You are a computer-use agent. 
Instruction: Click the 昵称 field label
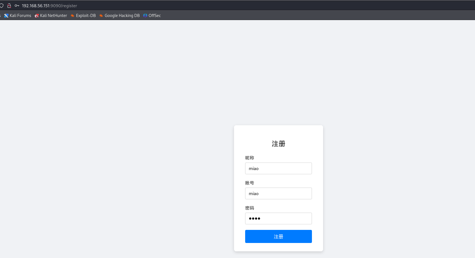point(249,158)
